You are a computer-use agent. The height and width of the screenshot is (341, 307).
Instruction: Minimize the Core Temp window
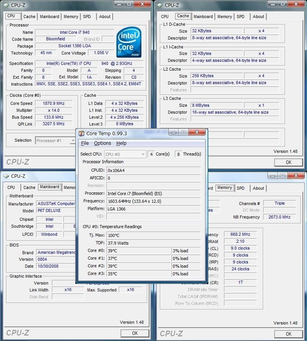pos(173,133)
